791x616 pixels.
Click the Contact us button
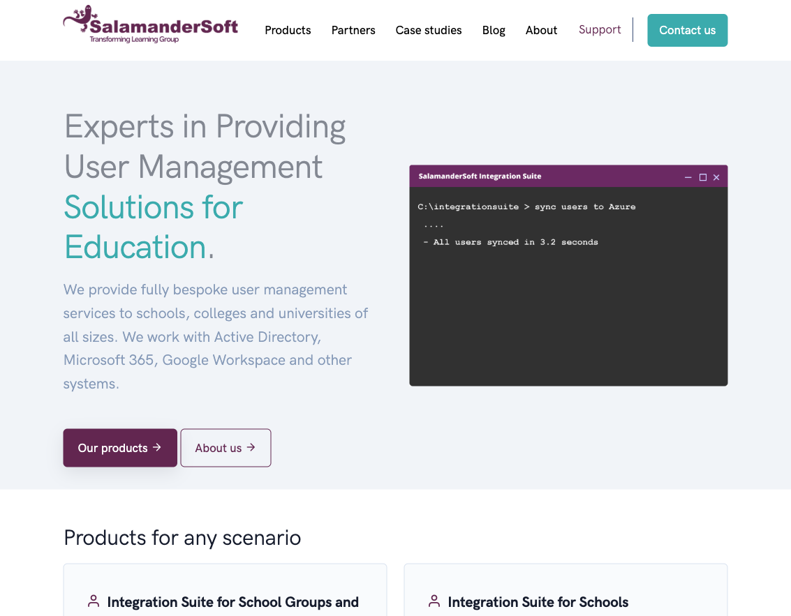pyautogui.click(x=687, y=30)
